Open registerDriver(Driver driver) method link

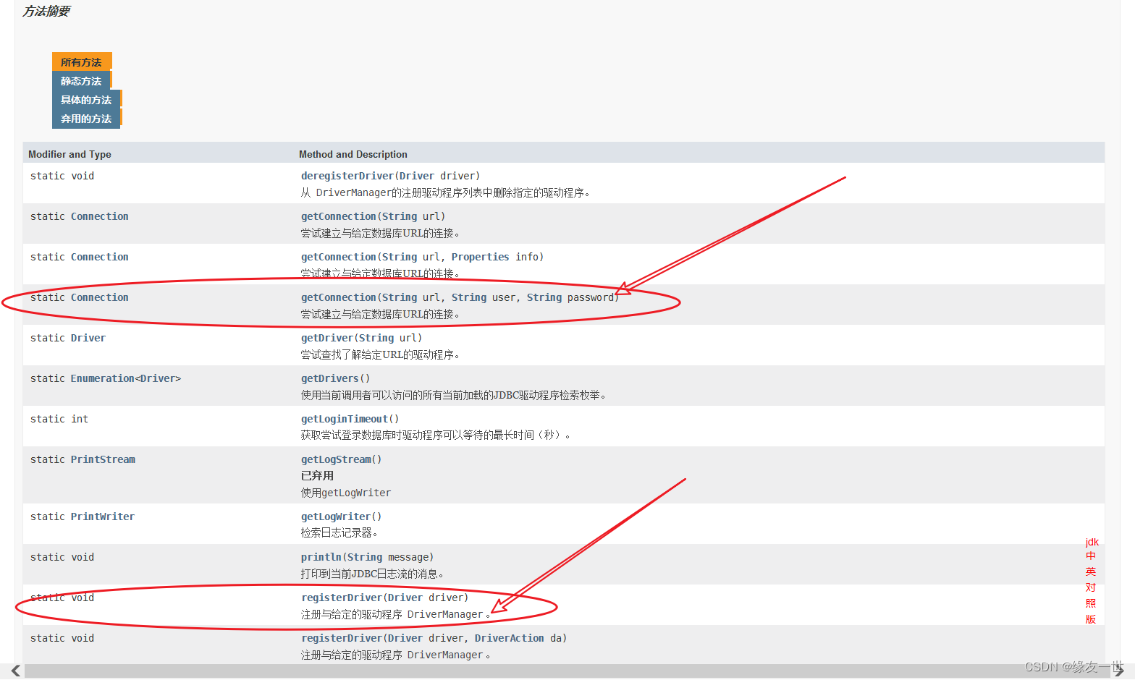[x=342, y=598]
